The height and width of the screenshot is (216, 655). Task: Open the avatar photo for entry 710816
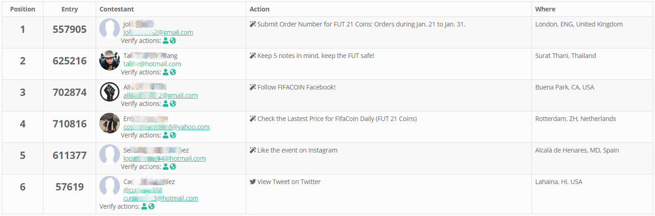pos(109,123)
